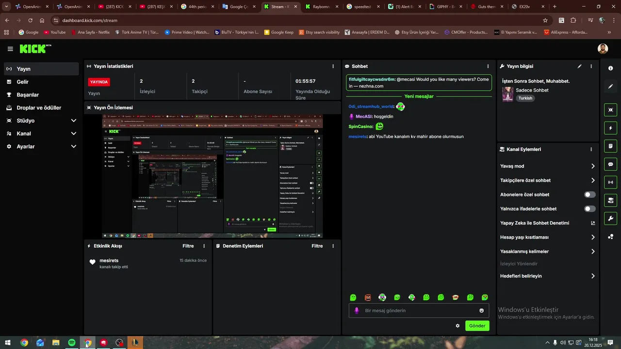This screenshot has height=349, width=621.
Task: Toggle the note page widget icon in the right rail
Action: point(610,146)
